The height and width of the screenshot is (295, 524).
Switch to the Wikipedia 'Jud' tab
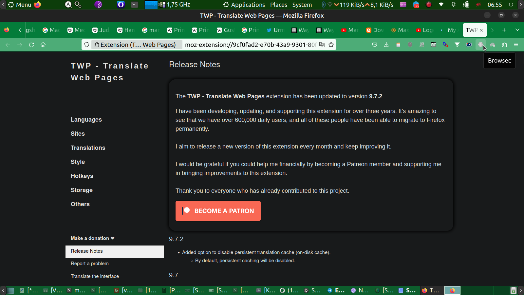point(101,30)
